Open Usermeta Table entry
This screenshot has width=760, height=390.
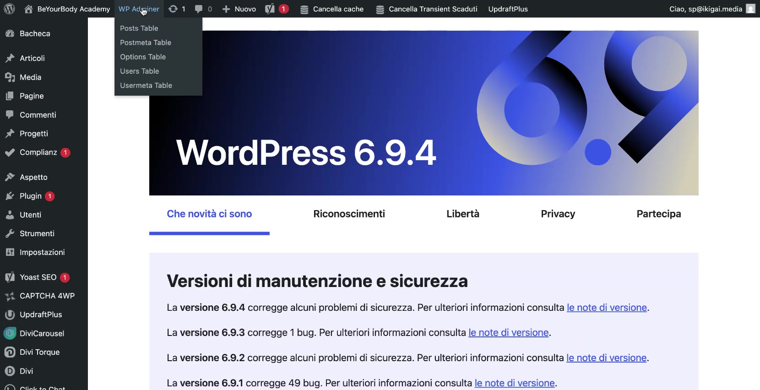point(146,86)
